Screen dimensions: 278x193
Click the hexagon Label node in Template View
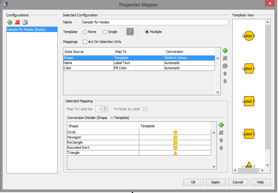pos(249,69)
